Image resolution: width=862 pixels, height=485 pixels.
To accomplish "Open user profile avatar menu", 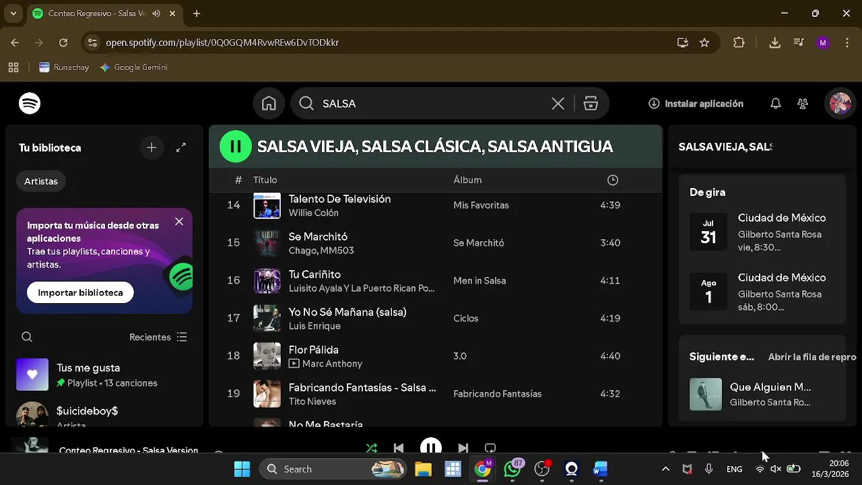I will 840,103.
